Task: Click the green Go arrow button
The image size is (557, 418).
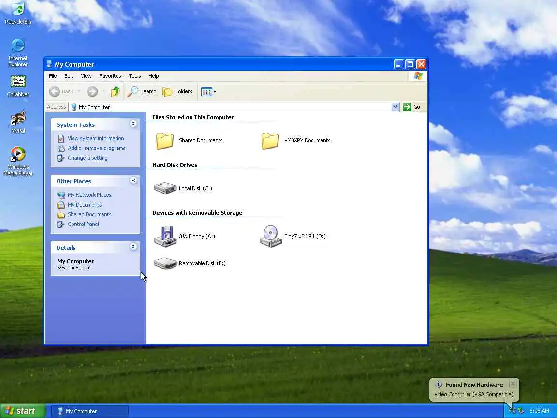Action: 407,107
